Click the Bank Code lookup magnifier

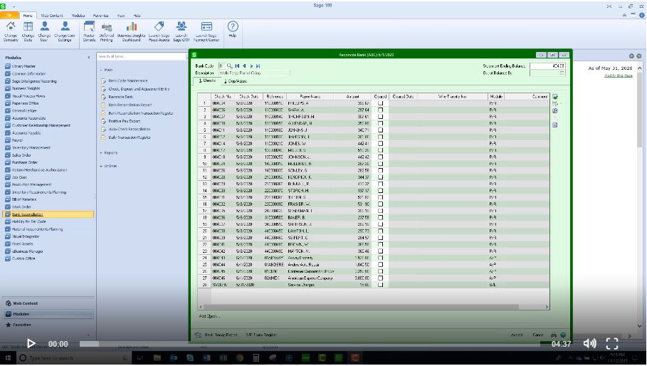point(229,66)
